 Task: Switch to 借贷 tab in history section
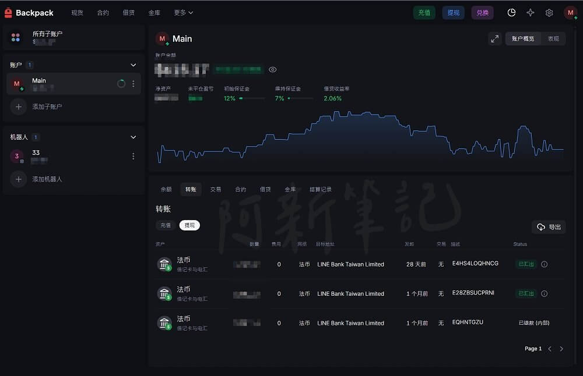[265, 189]
